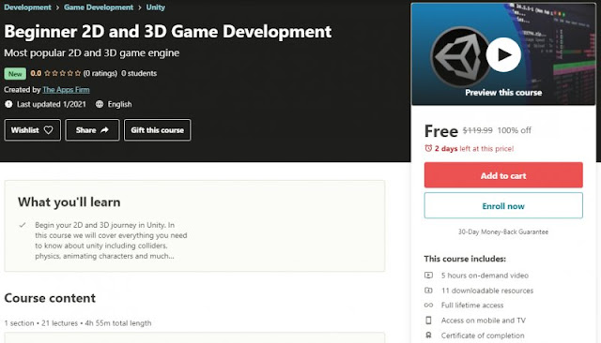Click the alarm clock icon by 2 days
This screenshot has height=343, width=601.
(x=428, y=148)
